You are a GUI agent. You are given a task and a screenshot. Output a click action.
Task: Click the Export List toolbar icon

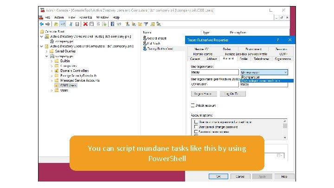coord(104,24)
